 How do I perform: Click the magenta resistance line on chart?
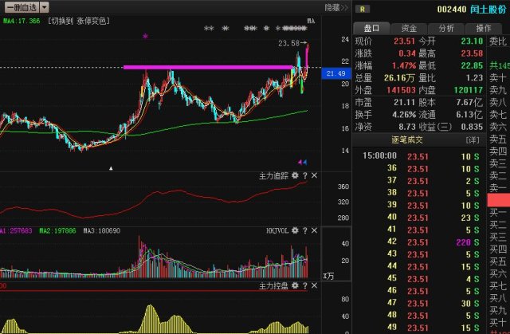click(x=208, y=67)
